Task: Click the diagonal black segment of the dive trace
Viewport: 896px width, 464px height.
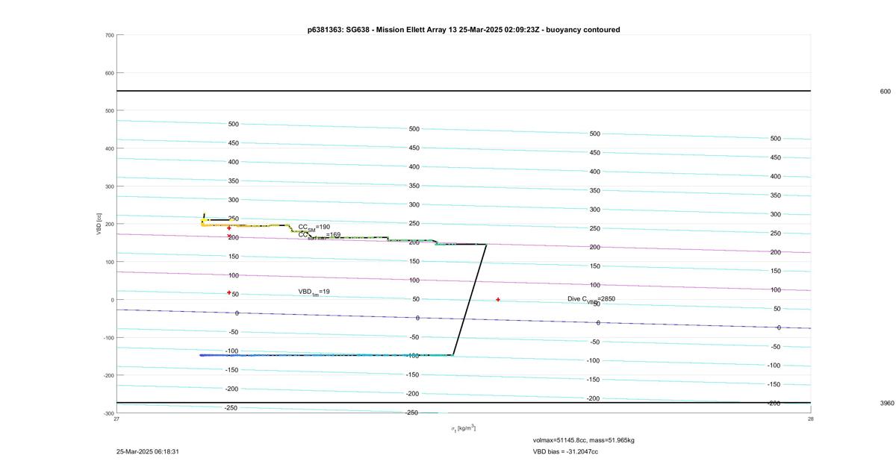Action: (470, 299)
